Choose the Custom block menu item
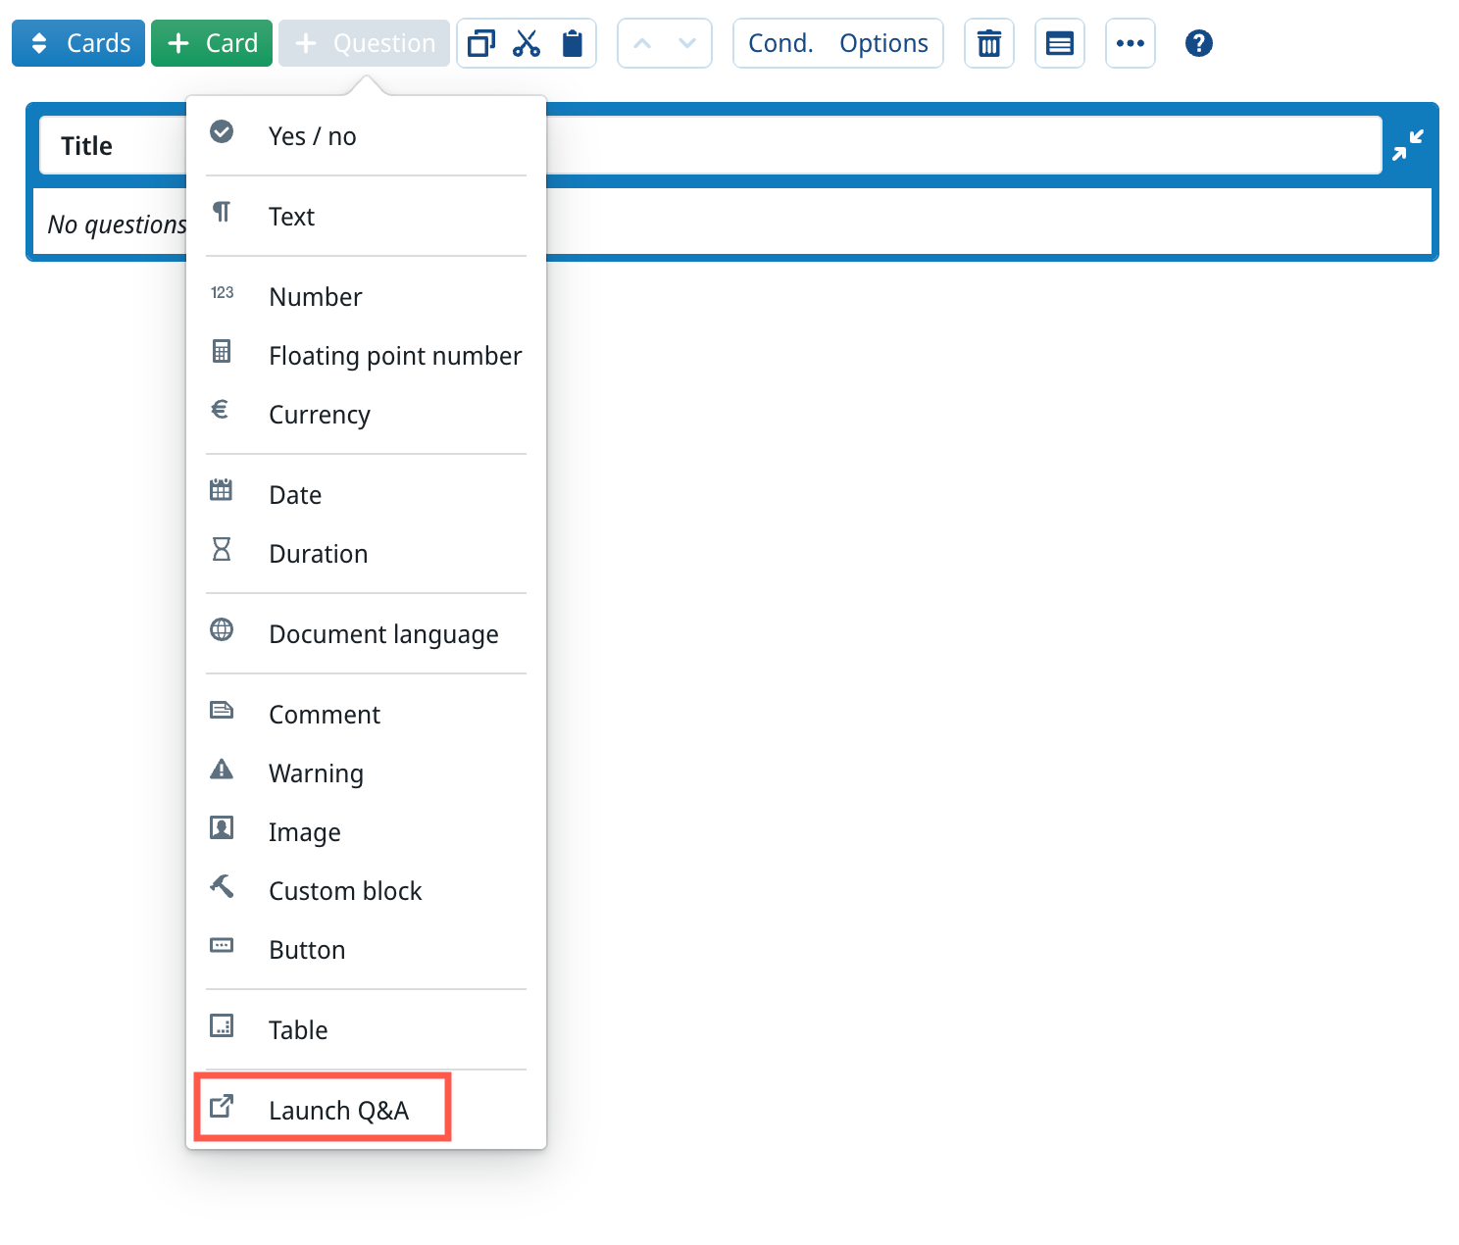 coord(344,891)
